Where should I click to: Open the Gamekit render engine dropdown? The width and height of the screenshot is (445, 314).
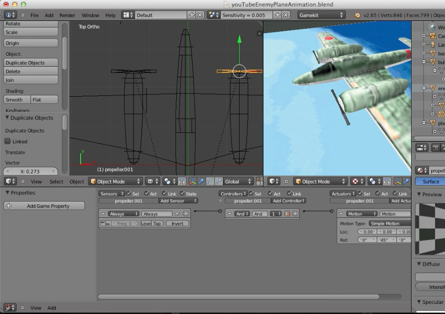pos(321,15)
